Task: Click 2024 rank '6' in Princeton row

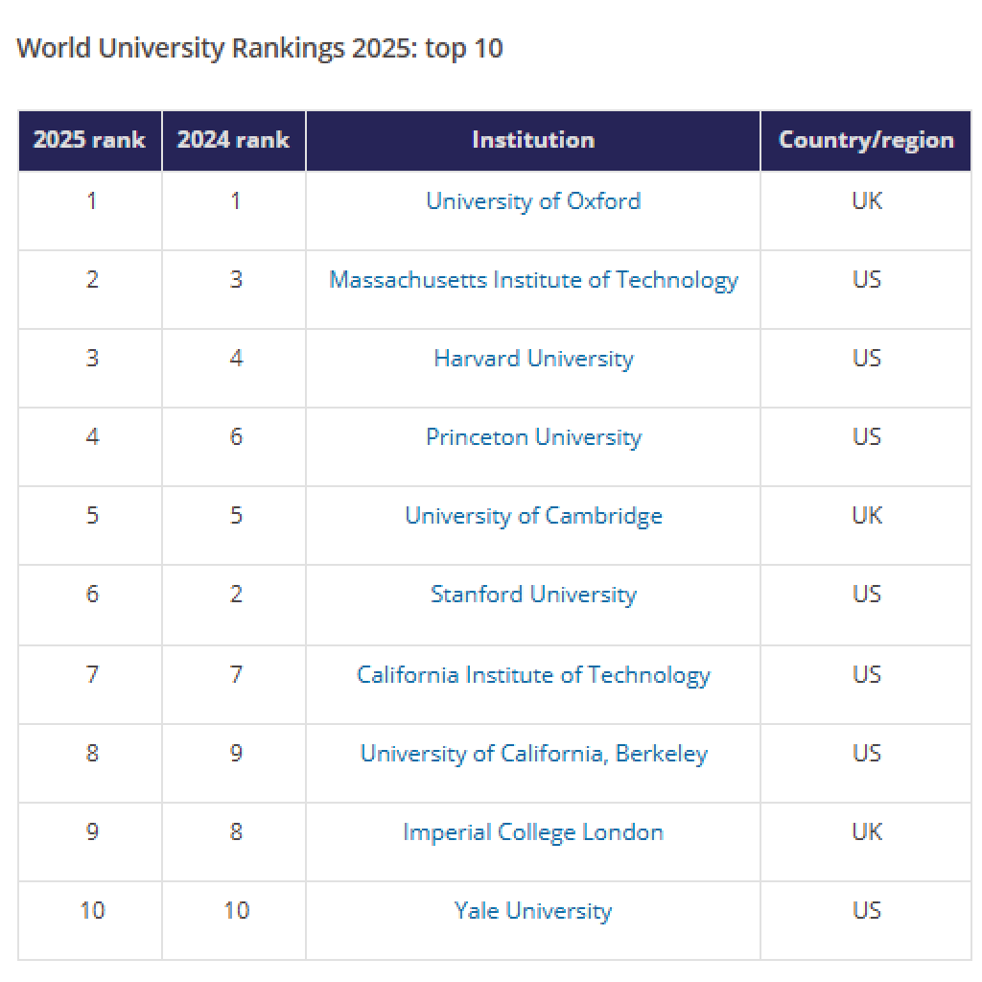Action: [236, 436]
